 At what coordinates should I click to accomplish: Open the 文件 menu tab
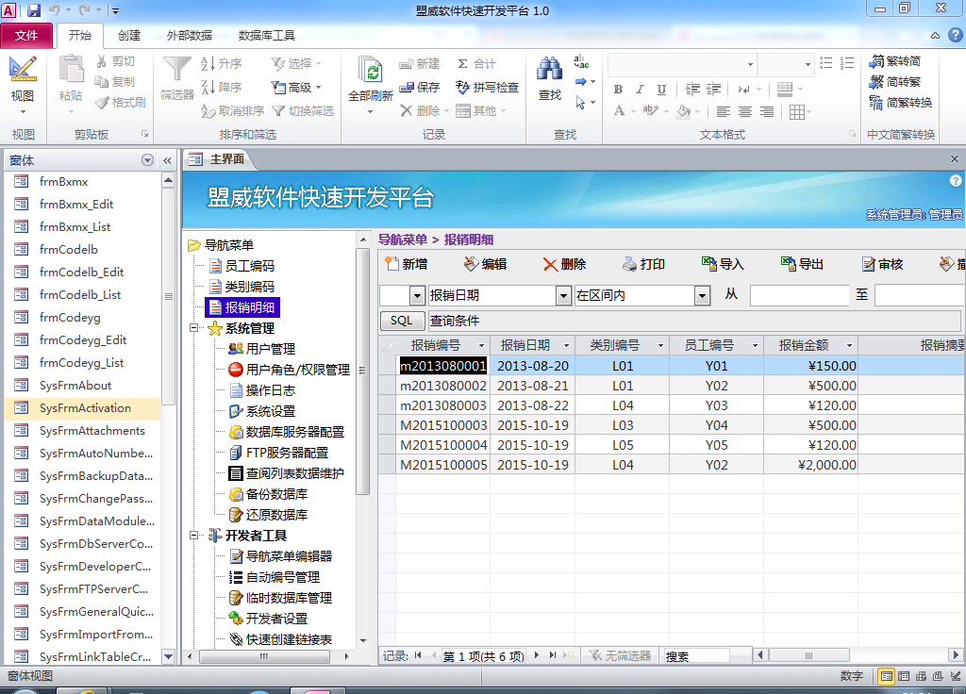point(27,36)
